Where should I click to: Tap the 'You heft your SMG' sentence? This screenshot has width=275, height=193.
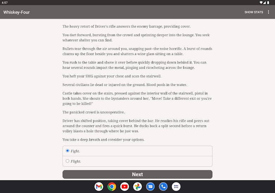pyautogui.click(x=112, y=76)
